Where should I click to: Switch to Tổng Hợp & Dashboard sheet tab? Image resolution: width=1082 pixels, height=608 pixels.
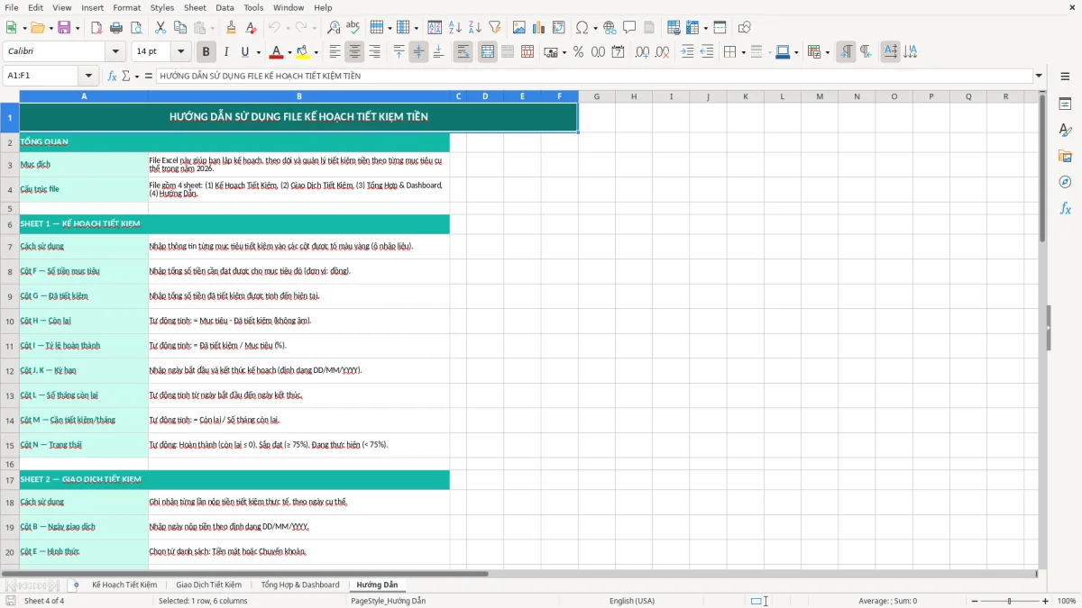click(x=300, y=585)
